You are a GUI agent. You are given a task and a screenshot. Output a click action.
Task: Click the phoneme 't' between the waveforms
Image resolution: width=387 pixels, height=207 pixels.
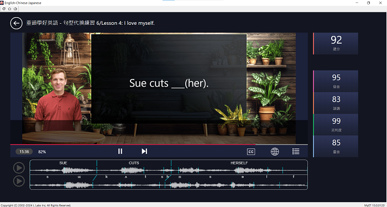145,177
